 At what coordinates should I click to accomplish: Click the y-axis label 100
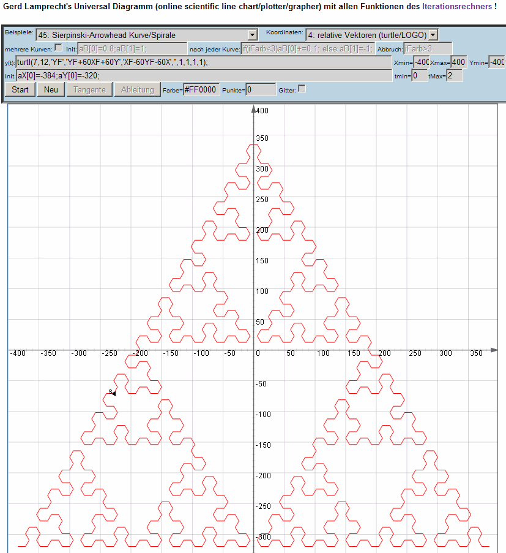[262, 292]
